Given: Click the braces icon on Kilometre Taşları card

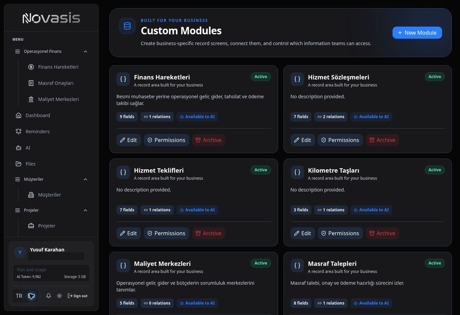Looking at the screenshot, I should [x=297, y=172].
